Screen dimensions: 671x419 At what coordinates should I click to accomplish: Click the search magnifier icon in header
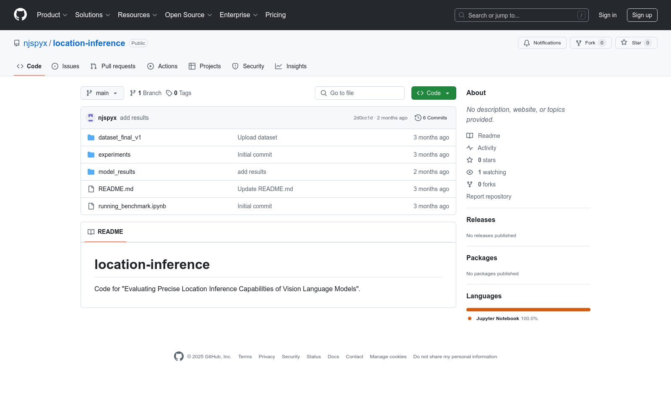click(462, 15)
